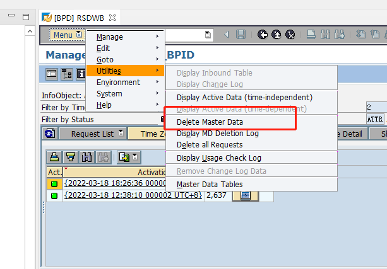Open request 2022-03-18 12:38:10 link
The height and width of the screenshot is (269, 387).
[133, 195]
